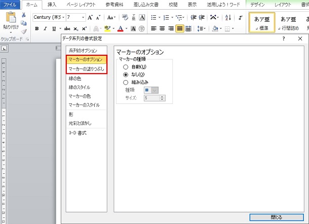Select マーカーの塗りつぶし in the list
The height and width of the screenshot is (224, 309).
pyautogui.click(x=86, y=69)
